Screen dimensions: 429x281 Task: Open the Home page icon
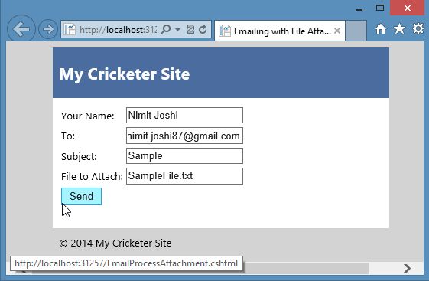tap(381, 29)
